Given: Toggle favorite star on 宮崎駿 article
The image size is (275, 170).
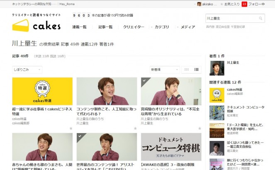Looking at the screenshot, I should coord(199,129).
